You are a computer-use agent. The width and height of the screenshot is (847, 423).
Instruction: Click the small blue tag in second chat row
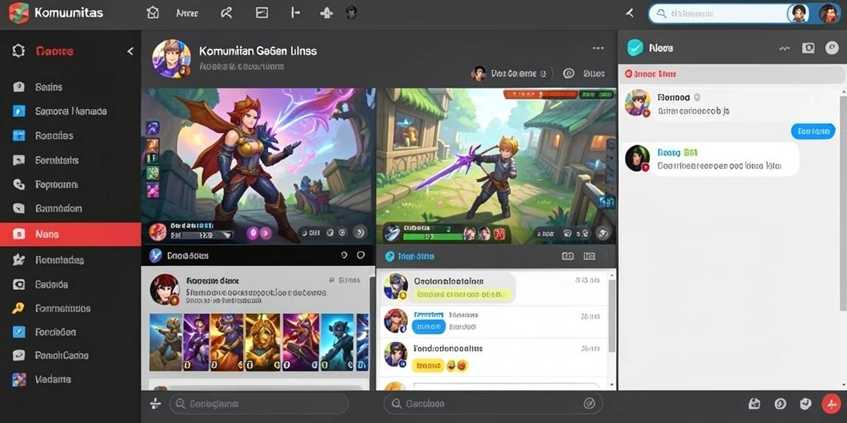428,326
